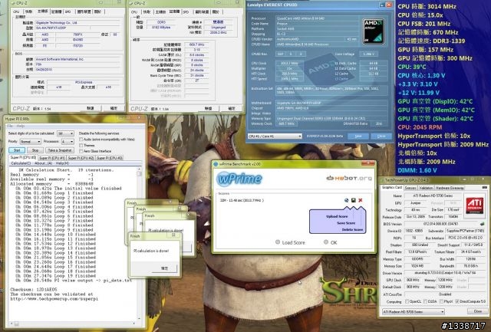Switch to Super PI [CPU #0] tab
Viewport: 491px width, 332px height.
[x=23, y=157]
